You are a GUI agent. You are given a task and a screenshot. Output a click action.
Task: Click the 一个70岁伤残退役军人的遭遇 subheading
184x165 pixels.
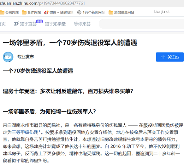pyautogui.click(x=38, y=71)
